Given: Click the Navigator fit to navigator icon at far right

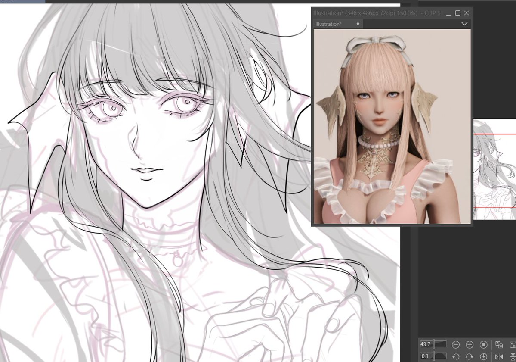Looking at the screenshot, I should coord(513,344).
